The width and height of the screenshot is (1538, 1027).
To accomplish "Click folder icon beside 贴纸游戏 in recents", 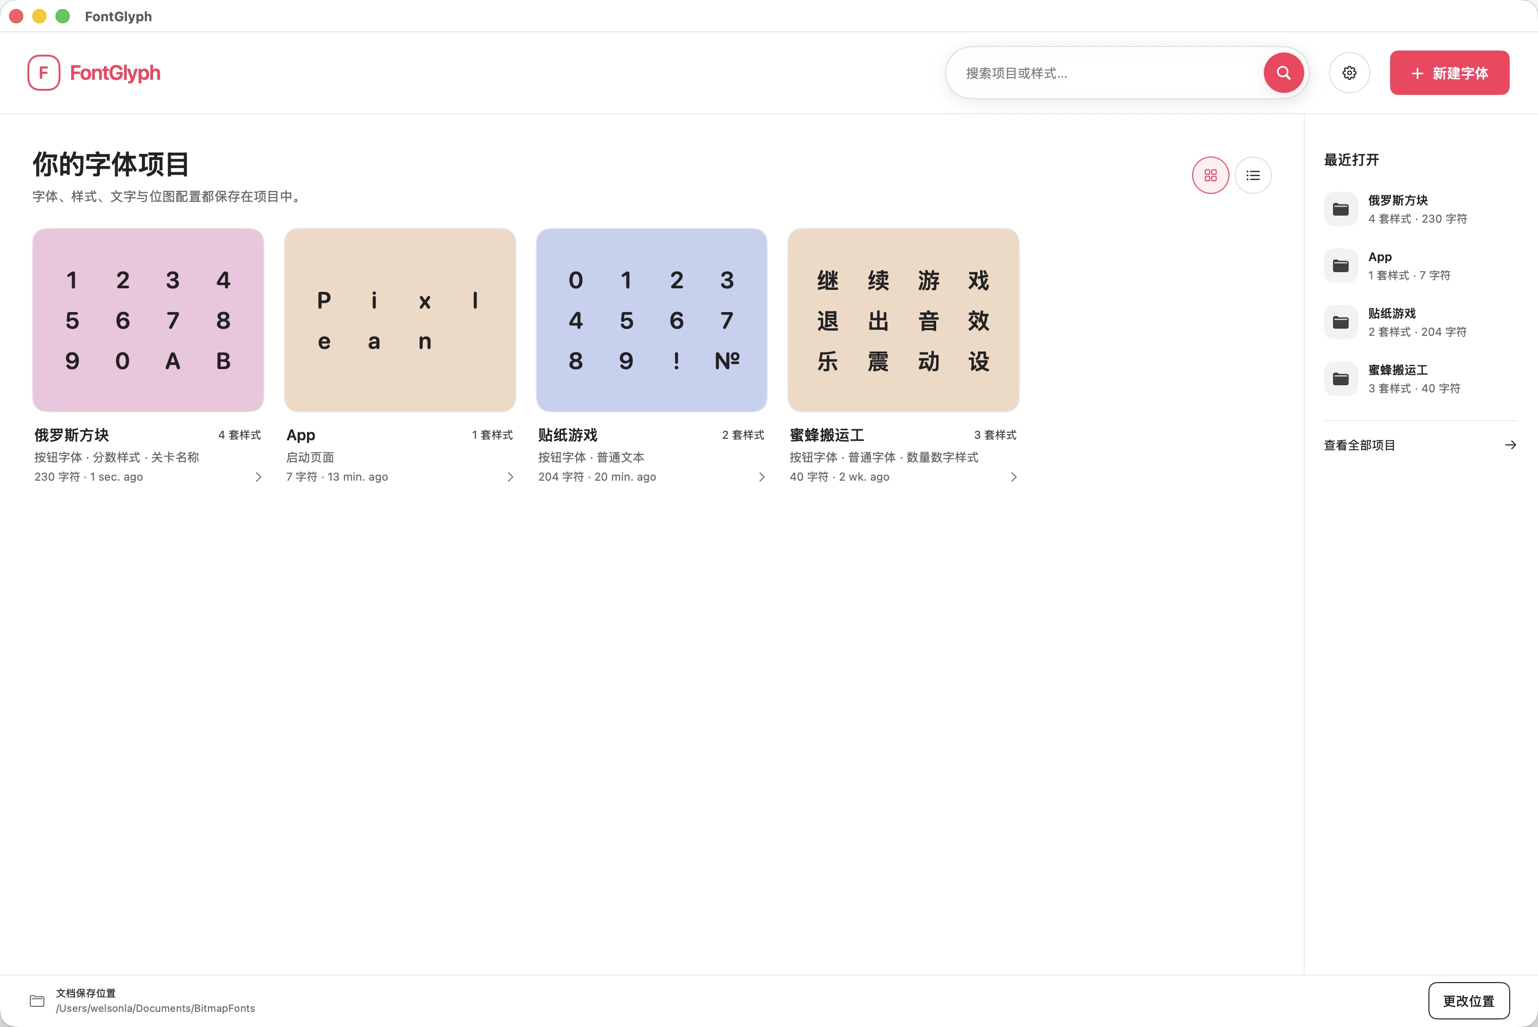I will pos(1341,322).
